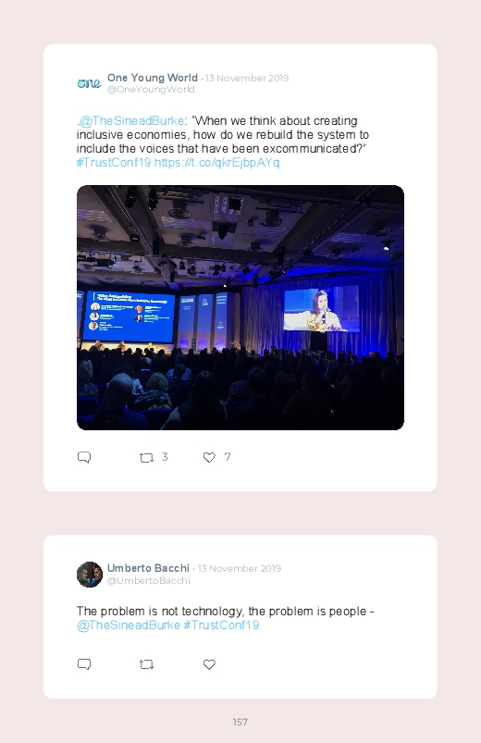The width and height of the screenshot is (481, 743).
Task: Open Umberto Bacchi's profile picture
Action: tap(90, 575)
